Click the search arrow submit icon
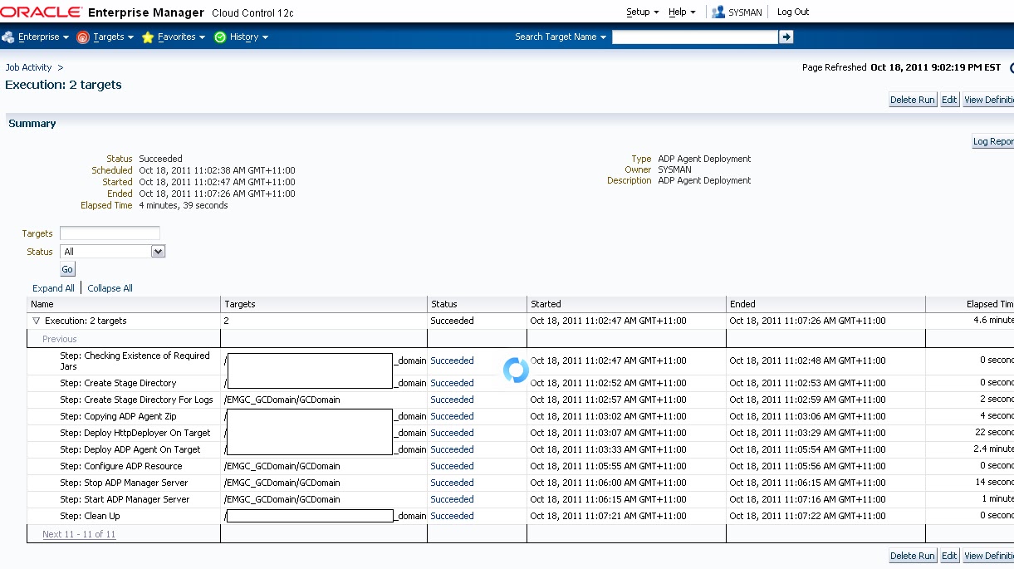 (x=784, y=37)
